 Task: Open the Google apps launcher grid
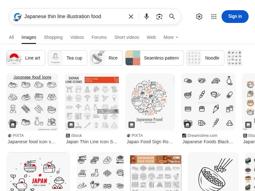coord(214,16)
